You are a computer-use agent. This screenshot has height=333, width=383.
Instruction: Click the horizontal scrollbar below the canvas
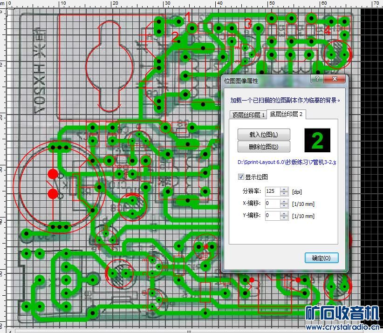pos(189,331)
